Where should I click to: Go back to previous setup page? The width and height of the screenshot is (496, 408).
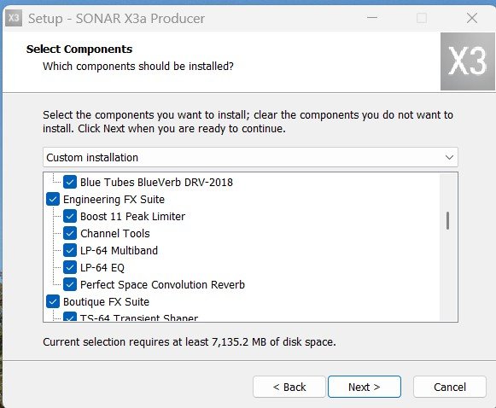coord(289,387)
